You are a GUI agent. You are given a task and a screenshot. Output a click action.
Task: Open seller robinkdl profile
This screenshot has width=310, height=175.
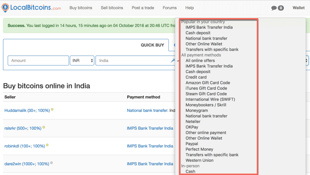[x=24, y=146]
